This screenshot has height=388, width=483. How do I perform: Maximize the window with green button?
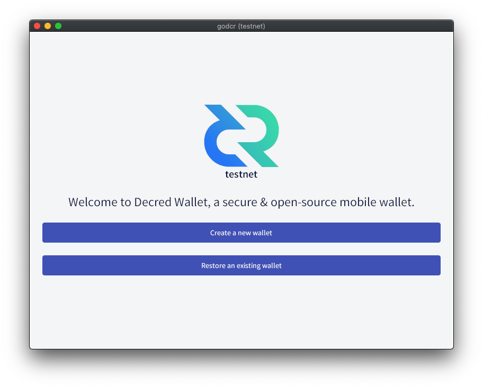point(58,26)
